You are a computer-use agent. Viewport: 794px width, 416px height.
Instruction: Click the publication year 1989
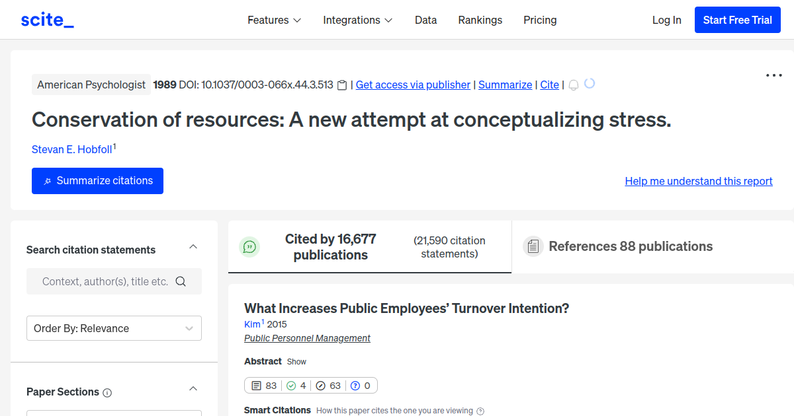pos(164,85)
